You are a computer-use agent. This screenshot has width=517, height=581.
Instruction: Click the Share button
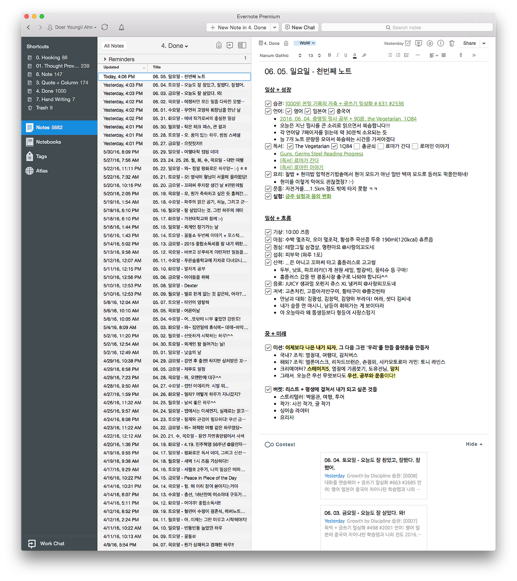pyautogui.click(x=469, y=43)
